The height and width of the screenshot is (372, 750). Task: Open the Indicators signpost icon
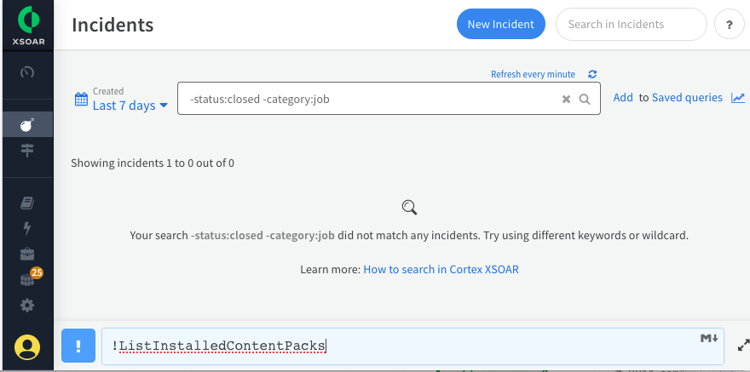[x=26, y=151]
